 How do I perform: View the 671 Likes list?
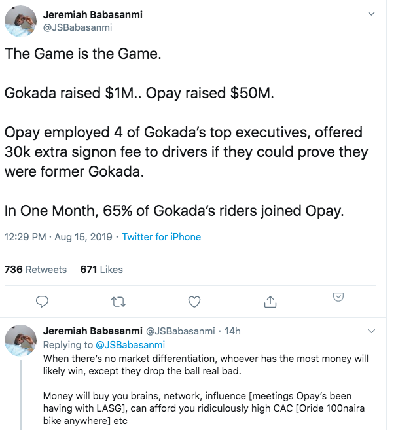101,269
